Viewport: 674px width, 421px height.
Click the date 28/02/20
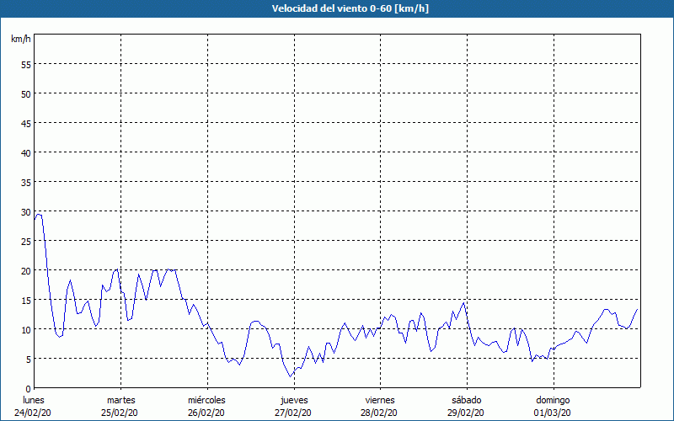click(x=379, y=413)
